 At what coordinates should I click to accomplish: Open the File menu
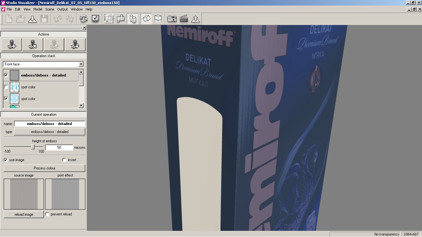click(x=9, y=9)
